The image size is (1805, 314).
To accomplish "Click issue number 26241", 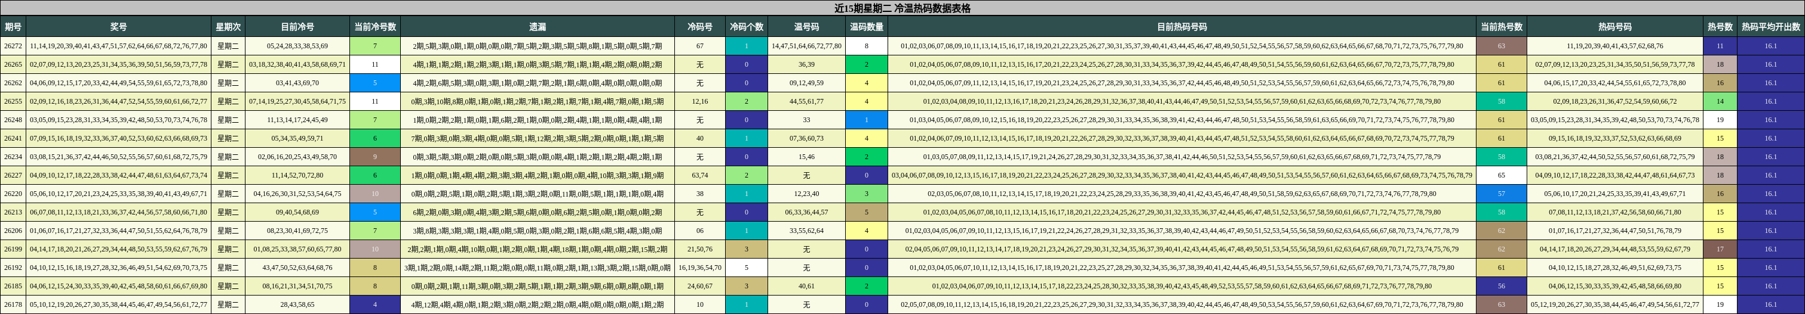I will coord(13,138).
